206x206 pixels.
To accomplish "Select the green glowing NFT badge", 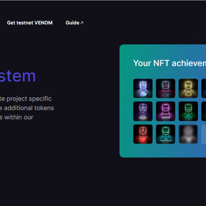I will pos(188,111).
